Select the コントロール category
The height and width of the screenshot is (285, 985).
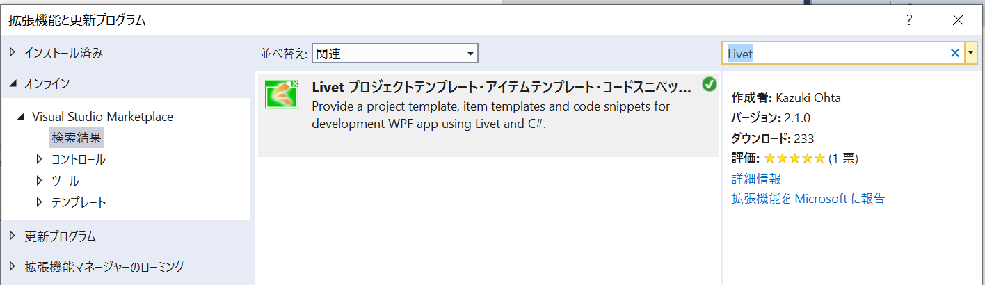pyautogui.click(x=79, y=159)
